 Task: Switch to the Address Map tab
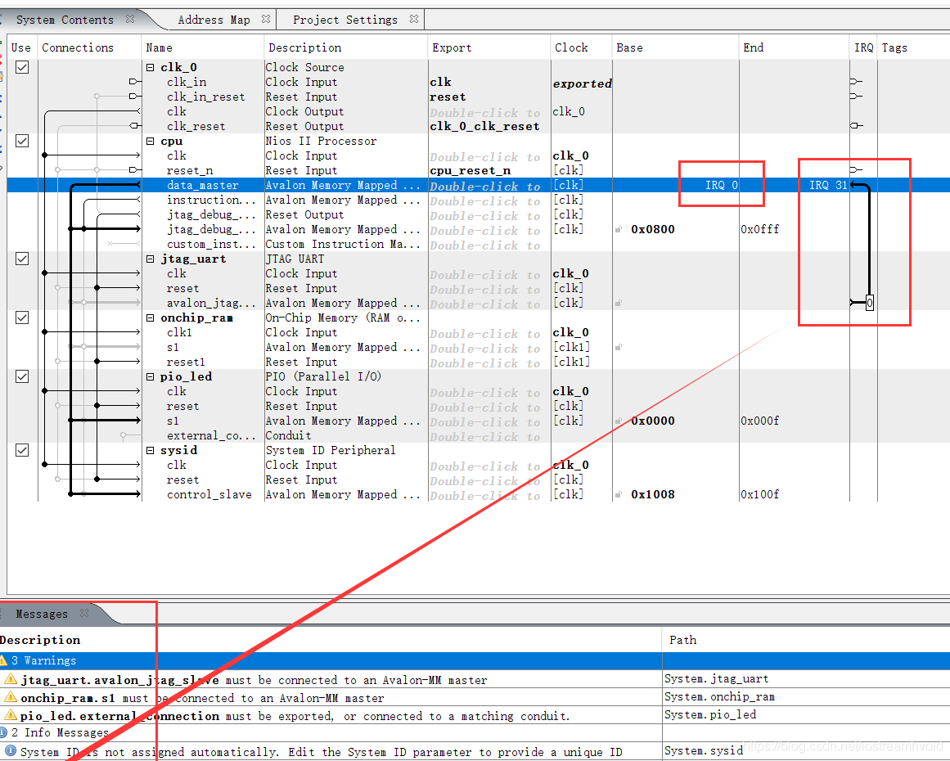(x=214, y=20)
